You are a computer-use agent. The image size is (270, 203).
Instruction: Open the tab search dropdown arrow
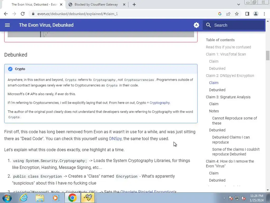point(238,5)
